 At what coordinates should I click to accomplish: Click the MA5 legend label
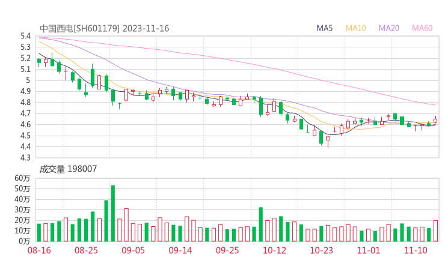tap(324, 28)
